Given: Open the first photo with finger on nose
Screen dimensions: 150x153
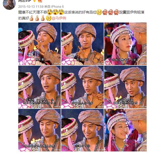Looking at the screenshot, I should (x=39, y=44).
